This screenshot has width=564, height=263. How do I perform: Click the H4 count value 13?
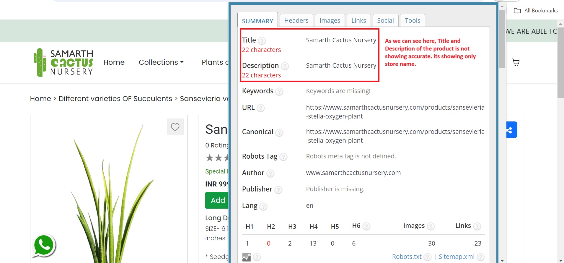click(313, 243)
